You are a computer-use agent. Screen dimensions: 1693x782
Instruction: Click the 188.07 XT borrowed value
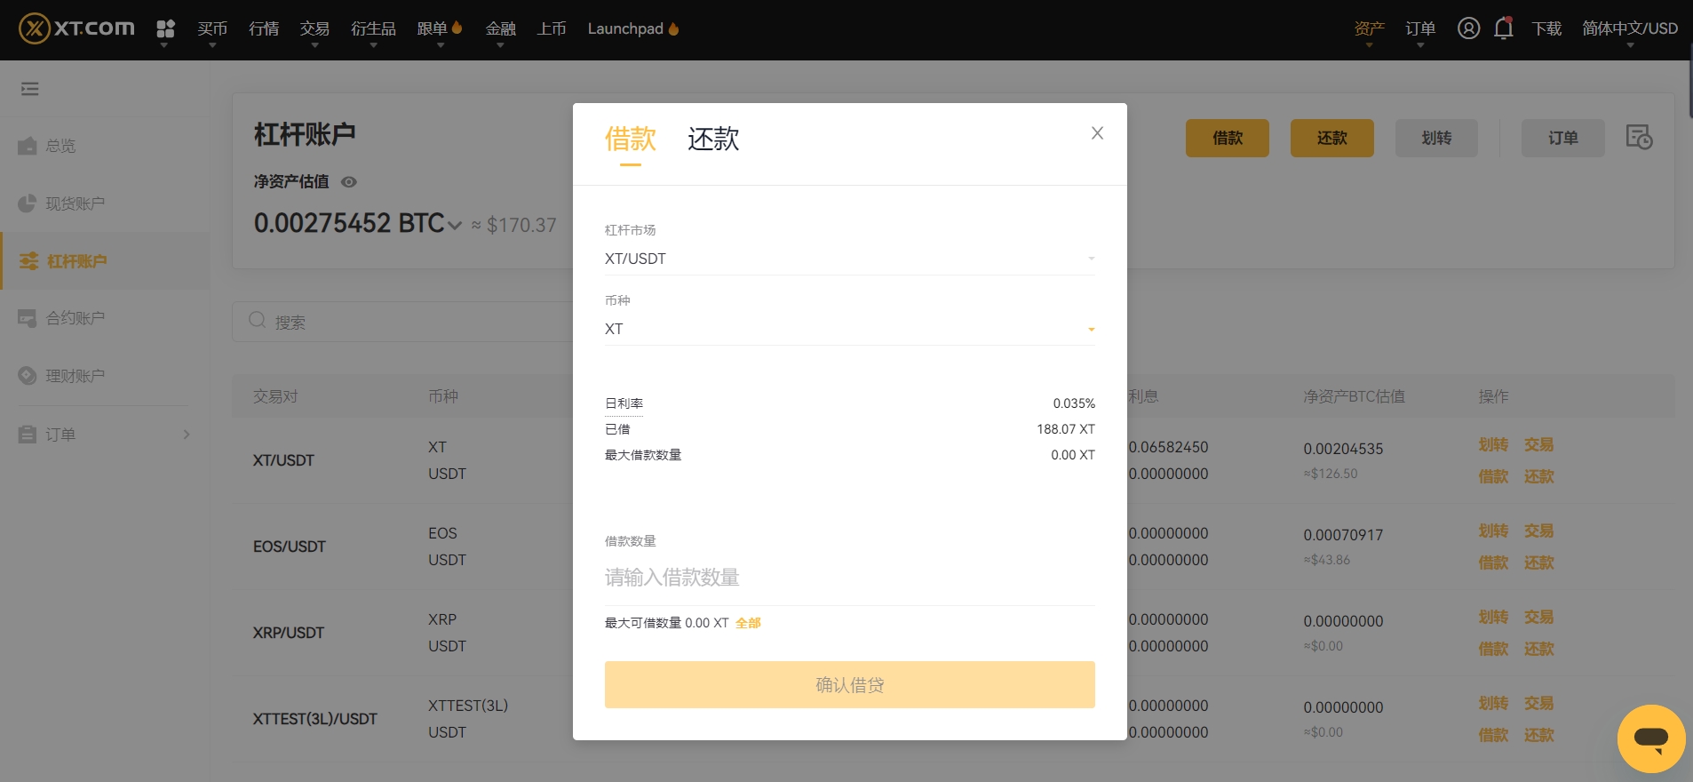1065,429
